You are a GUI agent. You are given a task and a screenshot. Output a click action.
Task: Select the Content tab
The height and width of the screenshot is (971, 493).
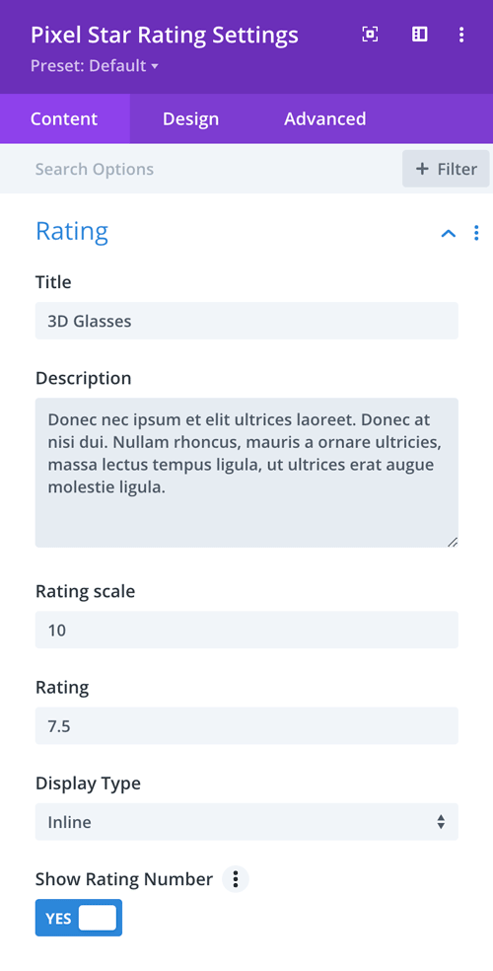pyautogui.click(x=64, y=118)
